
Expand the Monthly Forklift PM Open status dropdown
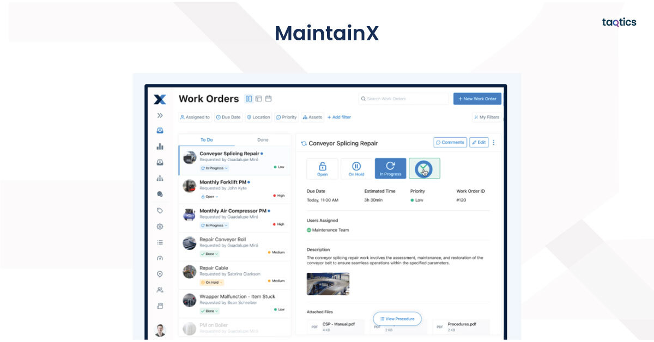[x=210, y=197]
